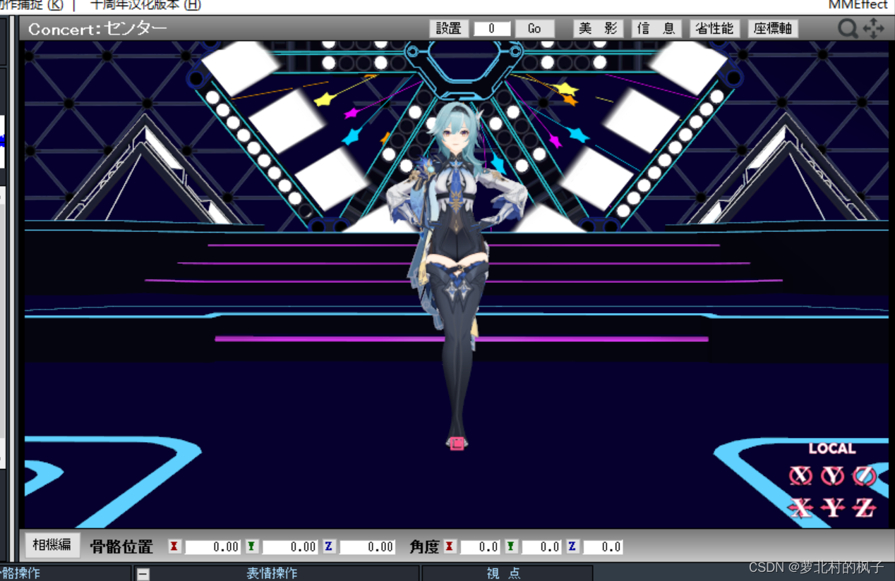
Task: Click the Concert:センター model name label
Action: pos(97,29)
